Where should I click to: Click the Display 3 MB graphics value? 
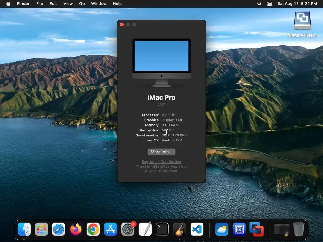173,120
